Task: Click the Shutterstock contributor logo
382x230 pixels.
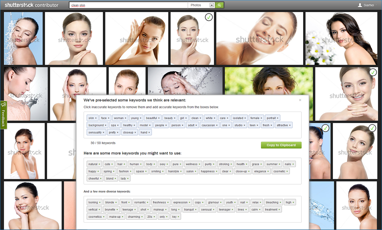Action: [x=32, y=5]
